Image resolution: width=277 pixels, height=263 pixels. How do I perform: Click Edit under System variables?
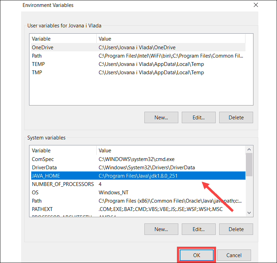198,229
